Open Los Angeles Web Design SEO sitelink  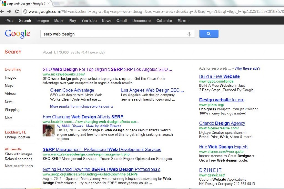coord(153,90)
